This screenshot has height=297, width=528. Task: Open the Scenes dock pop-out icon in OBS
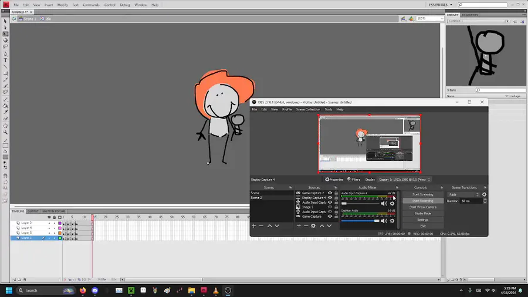coord(290,188)
